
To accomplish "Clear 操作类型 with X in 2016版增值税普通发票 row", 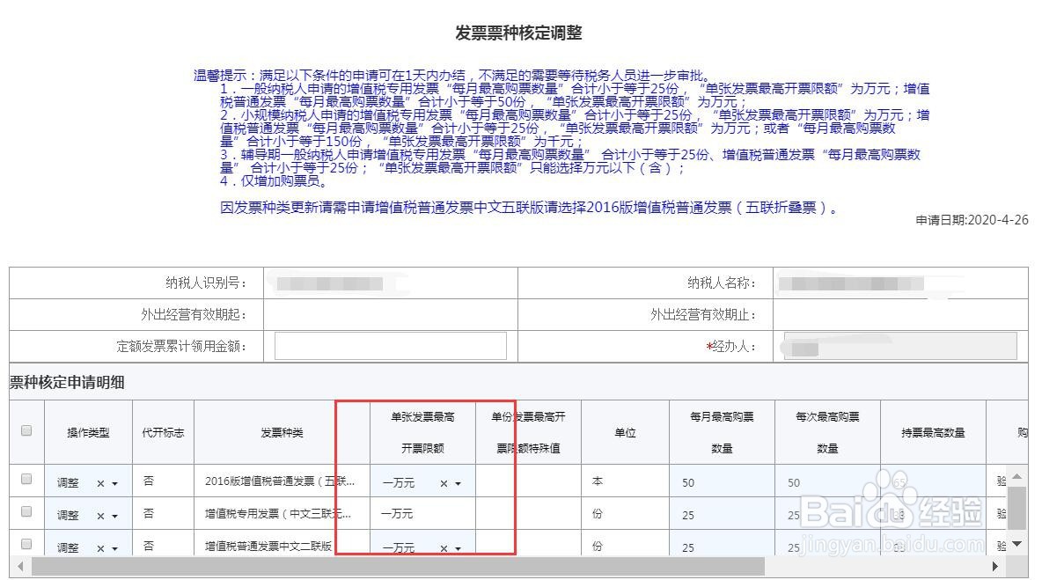I will click(x=100, y=484).
